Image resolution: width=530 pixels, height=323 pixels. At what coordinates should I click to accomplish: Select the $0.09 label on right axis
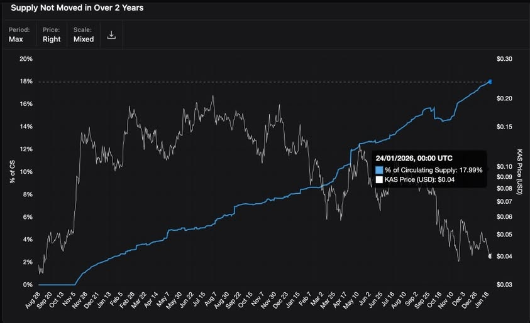click(x=504, y=177)
